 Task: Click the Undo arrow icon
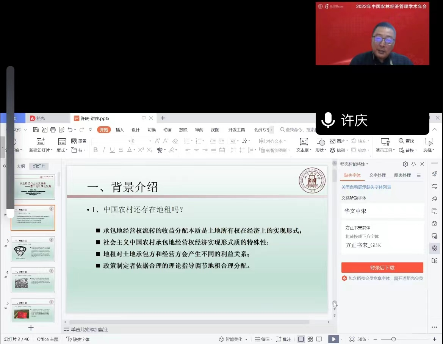click(x=70, y=130)
